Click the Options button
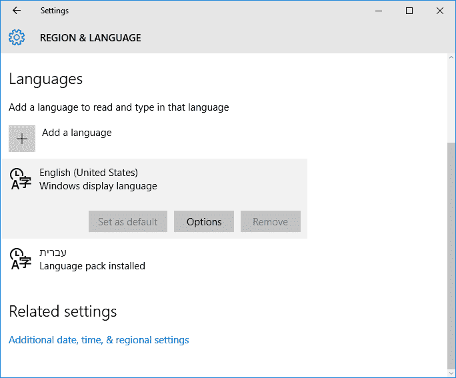The width and height of the screenshot is (456, 378). pyautogui.click(x=204, y=221)
